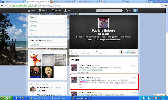Click the 18 Jun tweet timestamp

coord(134,65)
